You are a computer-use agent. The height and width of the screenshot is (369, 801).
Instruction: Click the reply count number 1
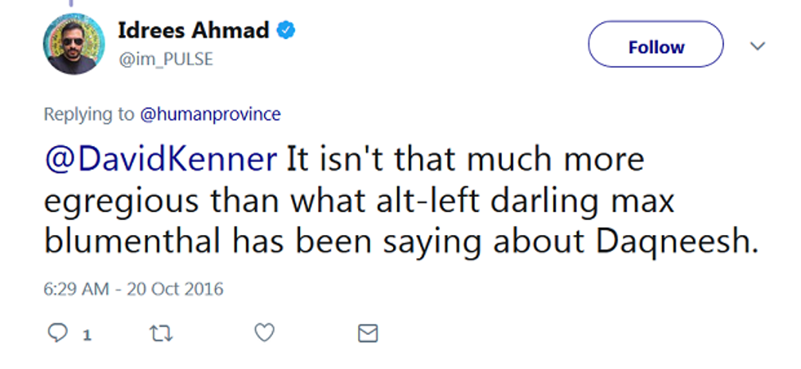[86, 334]
